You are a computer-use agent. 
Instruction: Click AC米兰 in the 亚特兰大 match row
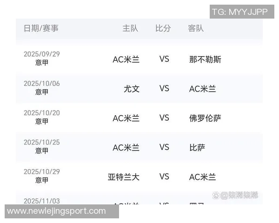(x=203, y=177)
